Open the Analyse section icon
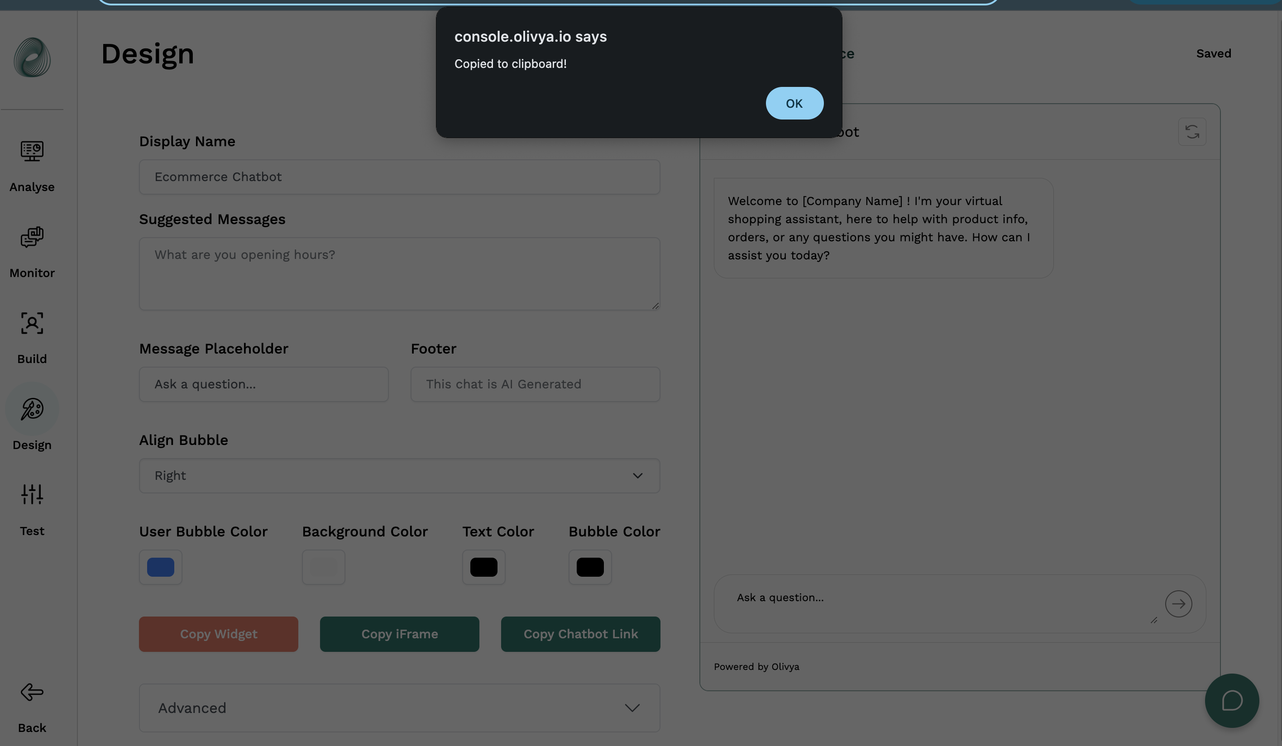 (32, 151)
